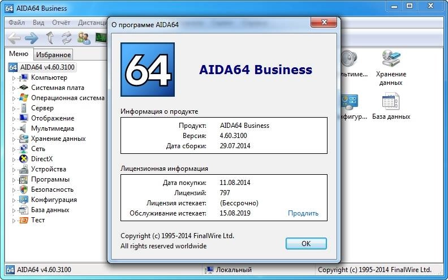Click build date 29.07.2014
This screenshot has height=280, width=448.
[x=235, y=146]
